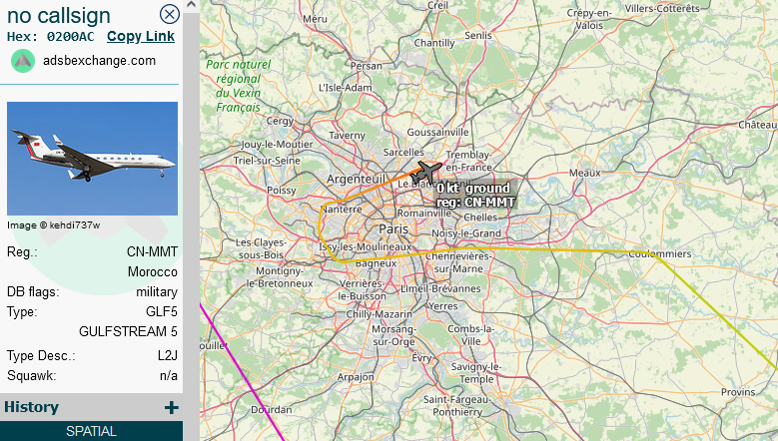
Task: Click the Coulommiers label on the map
Action: click(660, 253)
